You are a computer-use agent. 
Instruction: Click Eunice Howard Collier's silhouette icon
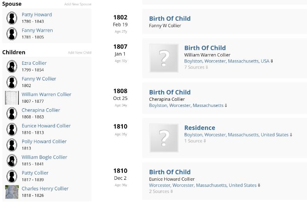point(12,129)
